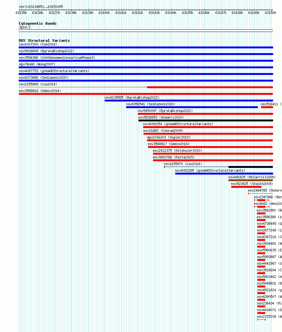Click the thick red nsv1155969 bar
This screenshot has width=282, height=332.
[210, 87]
